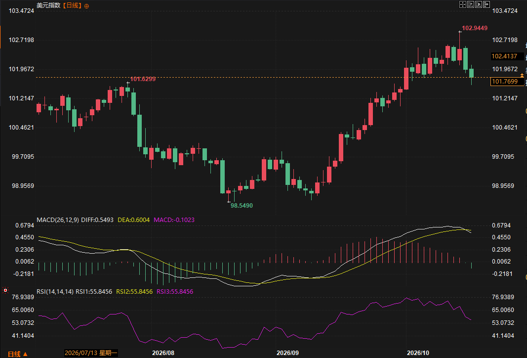This screenshot has width=527, height=358.
Task: Click the DEA:0.6004 value
Action: [x=133, y=220]
